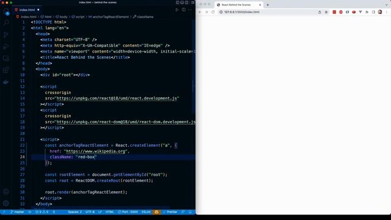
Task: Change the HTML language mode
Action: [109, 212]
